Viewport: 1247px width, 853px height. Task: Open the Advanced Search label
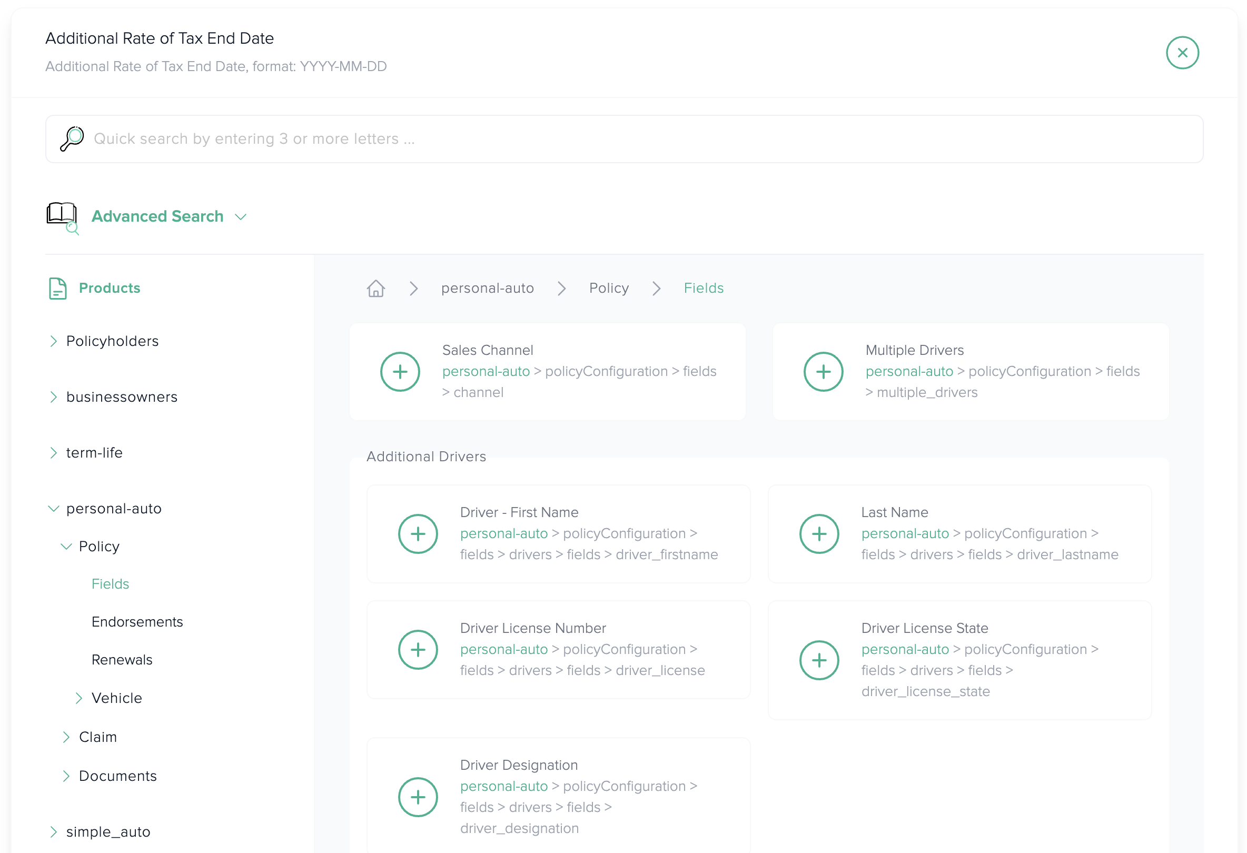tap(157, 216)
